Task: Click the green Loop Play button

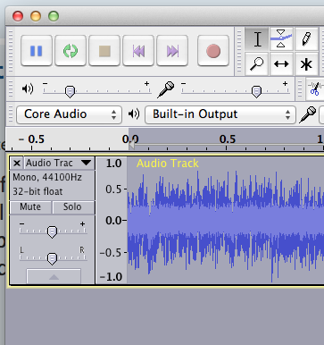Action: [x=71, y=51]
